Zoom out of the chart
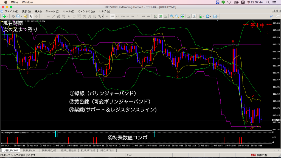 pyautogui.click(x=177, y=16)
